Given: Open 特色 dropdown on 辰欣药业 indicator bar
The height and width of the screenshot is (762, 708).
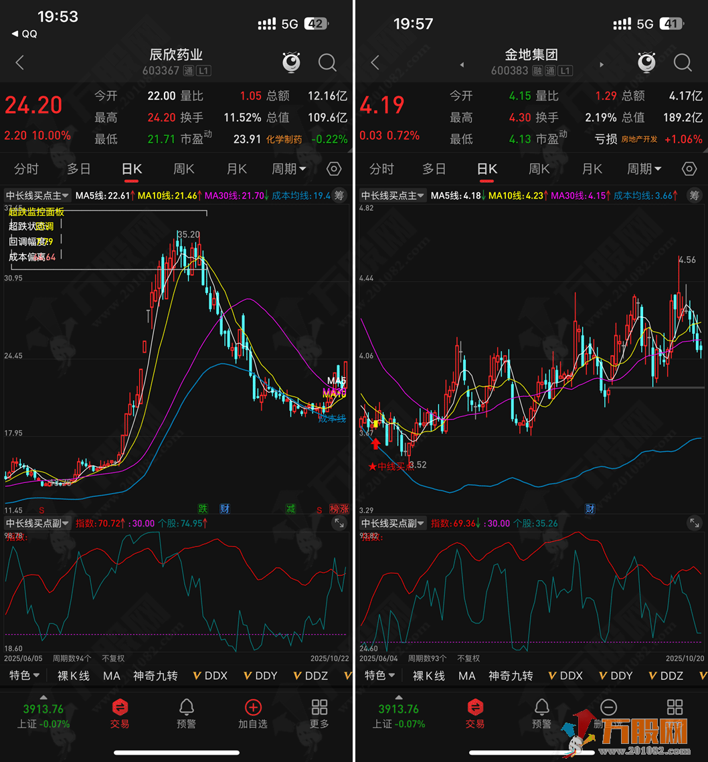Looking at the screenshot, I should click(25, 676).
